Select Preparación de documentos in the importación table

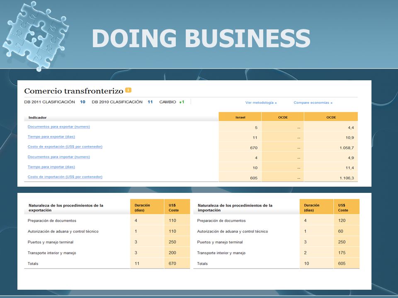(221, 221)
